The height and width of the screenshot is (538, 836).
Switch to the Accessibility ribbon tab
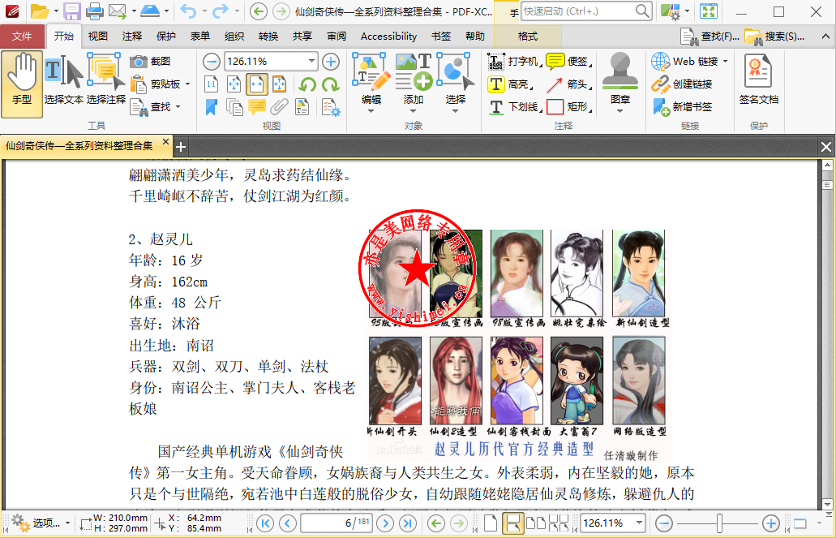click(x=388, y=37)
